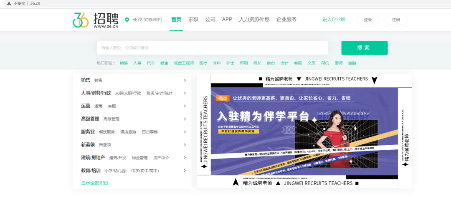
Task: Open the 物业管理 subcategory
Action: tap(140, 158)
